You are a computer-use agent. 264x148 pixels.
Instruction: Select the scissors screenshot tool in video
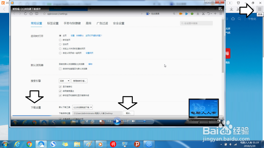coord(203,14)
